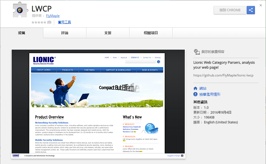This screenshot has width=266, height=164.
Task: Click the small LIONIC footer logo
Action: (16, 156)
